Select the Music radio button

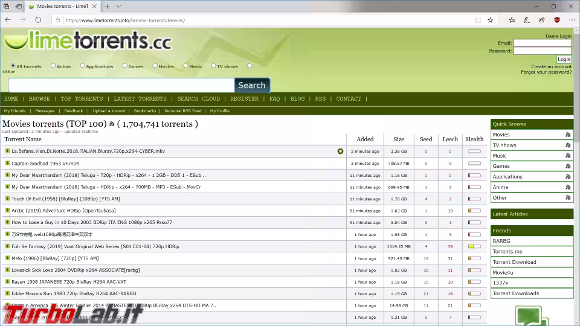coord(185,65)
